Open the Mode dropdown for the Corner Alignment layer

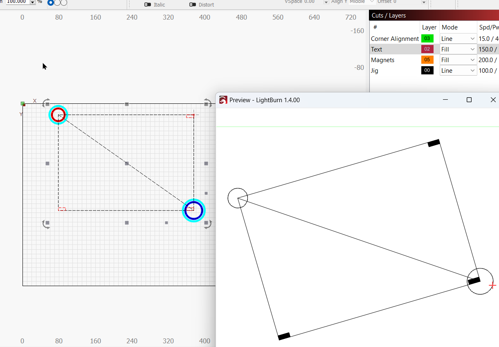472,38
